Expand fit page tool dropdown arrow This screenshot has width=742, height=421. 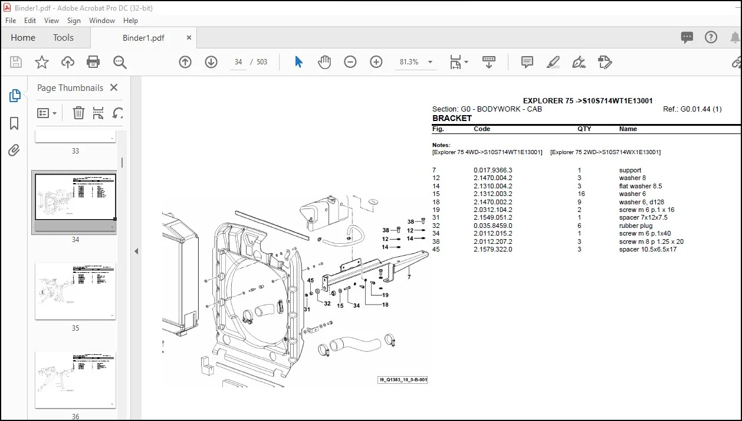coord(467,62)
